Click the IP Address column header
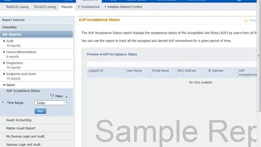Screen dimensions: 261x147 point(222,73)
